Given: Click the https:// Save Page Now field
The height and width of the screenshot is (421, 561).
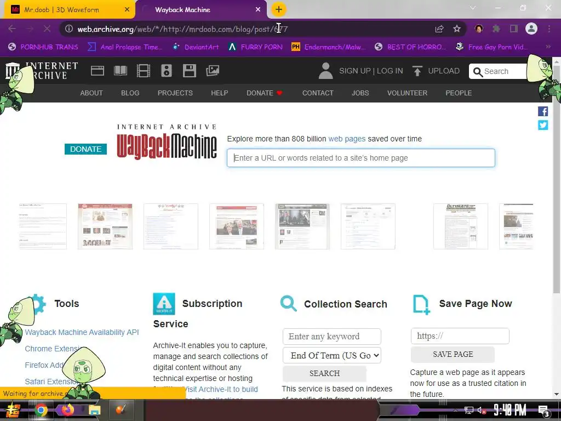Looking at the screenshot, I should (460, 336).
